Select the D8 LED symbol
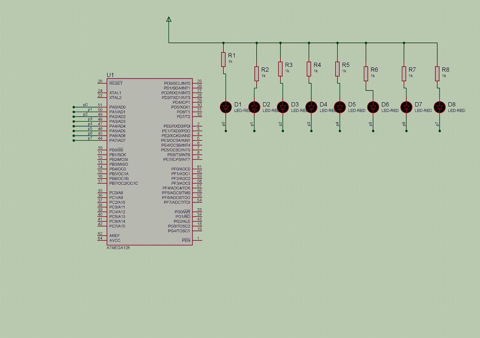 [x=439, y=108]
